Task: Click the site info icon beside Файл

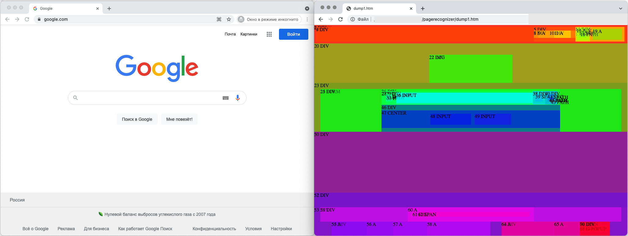Action: (353, 19)
